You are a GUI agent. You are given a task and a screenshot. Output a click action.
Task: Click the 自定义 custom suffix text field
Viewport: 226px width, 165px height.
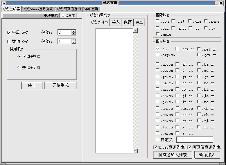pyautogui.click(x=195, y=140)
